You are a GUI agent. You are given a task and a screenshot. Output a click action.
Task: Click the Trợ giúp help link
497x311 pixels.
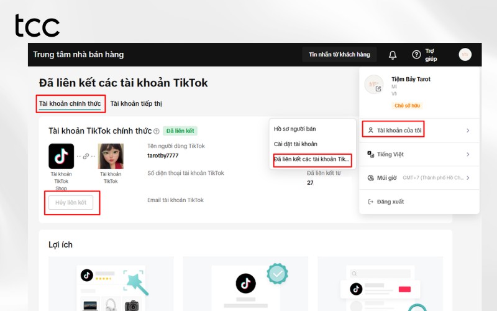(x=431, y=55)
